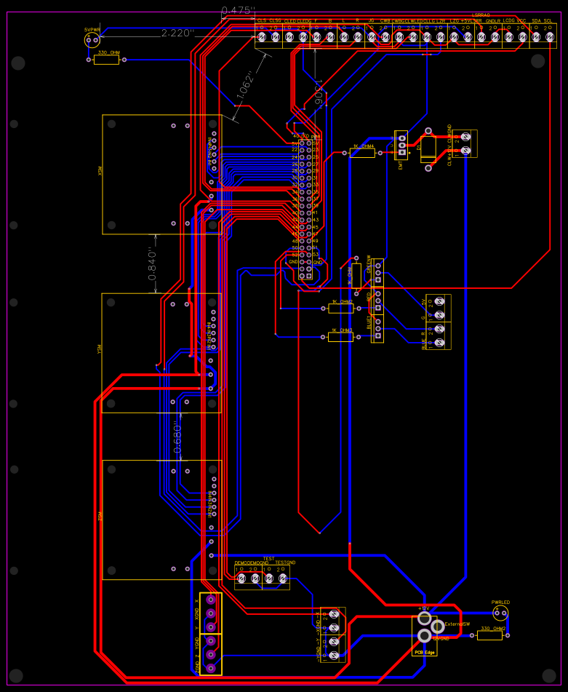Select the ZSM stepper module label
The width and height of the screenshot is (568, 692).
coord(100,517)
